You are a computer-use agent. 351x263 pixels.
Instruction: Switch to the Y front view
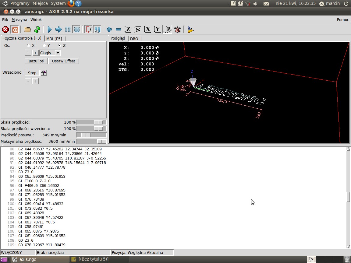click(157, 30)
